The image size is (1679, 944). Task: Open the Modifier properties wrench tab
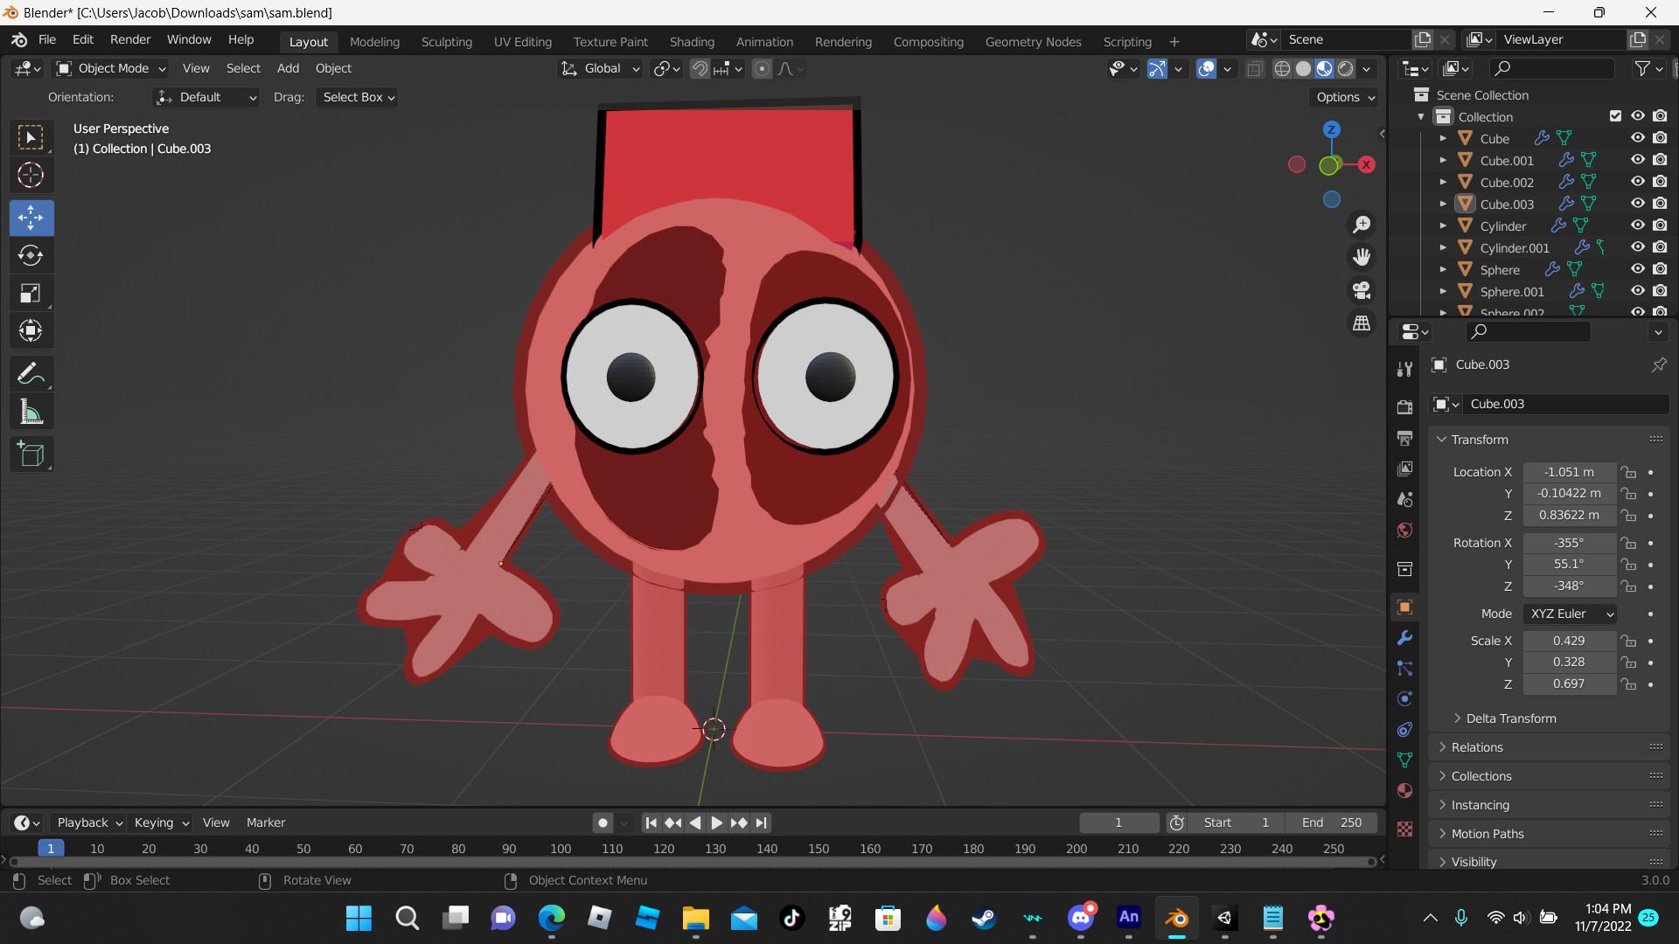(1404, 638)
